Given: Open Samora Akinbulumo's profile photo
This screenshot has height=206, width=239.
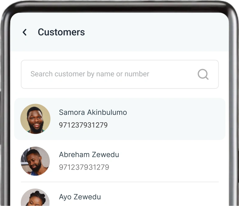Looking at the screenshot, I should click(35, 119).
